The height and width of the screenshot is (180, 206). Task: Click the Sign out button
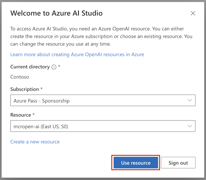(178, 163)
